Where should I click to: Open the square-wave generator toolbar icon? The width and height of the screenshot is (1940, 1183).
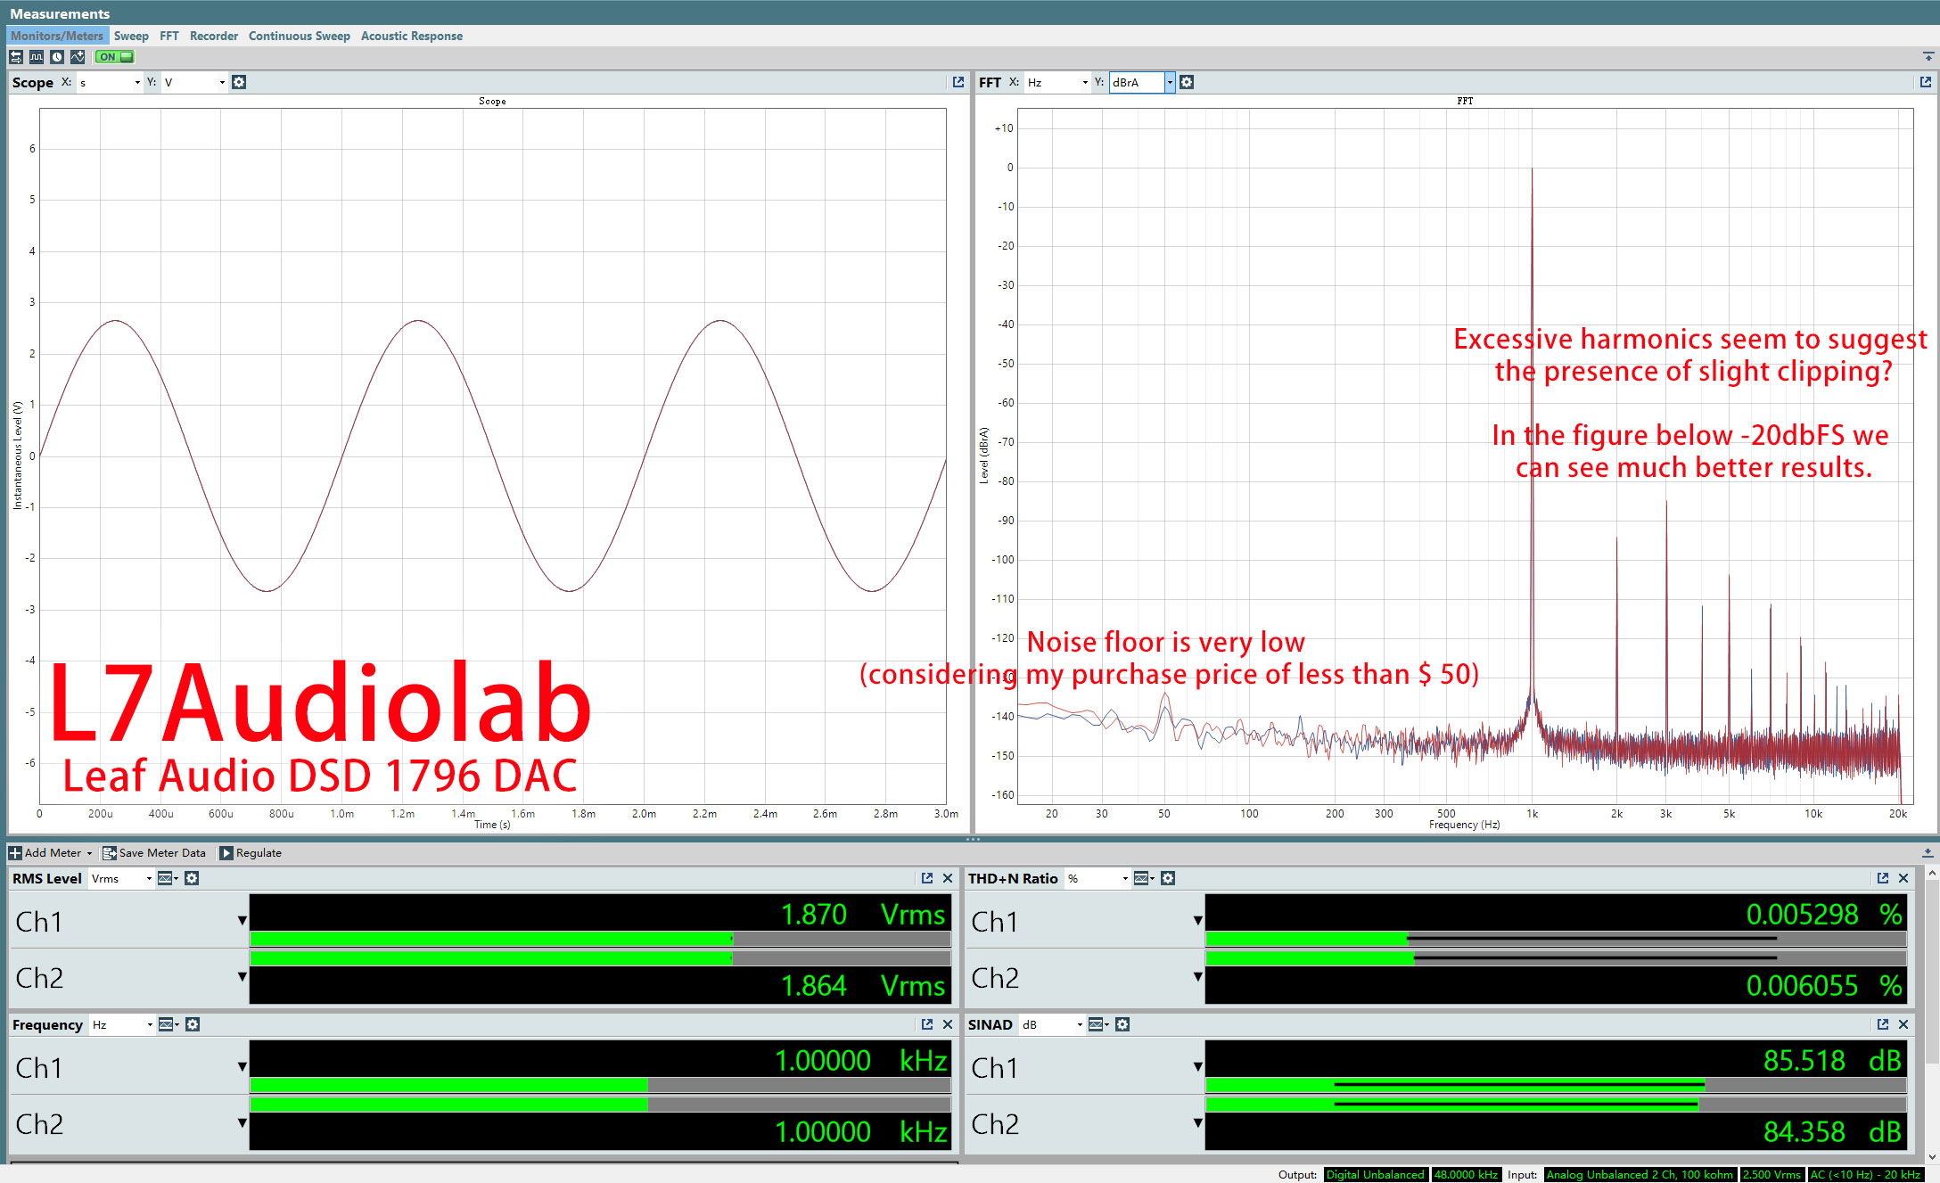(x=36, y=57)
